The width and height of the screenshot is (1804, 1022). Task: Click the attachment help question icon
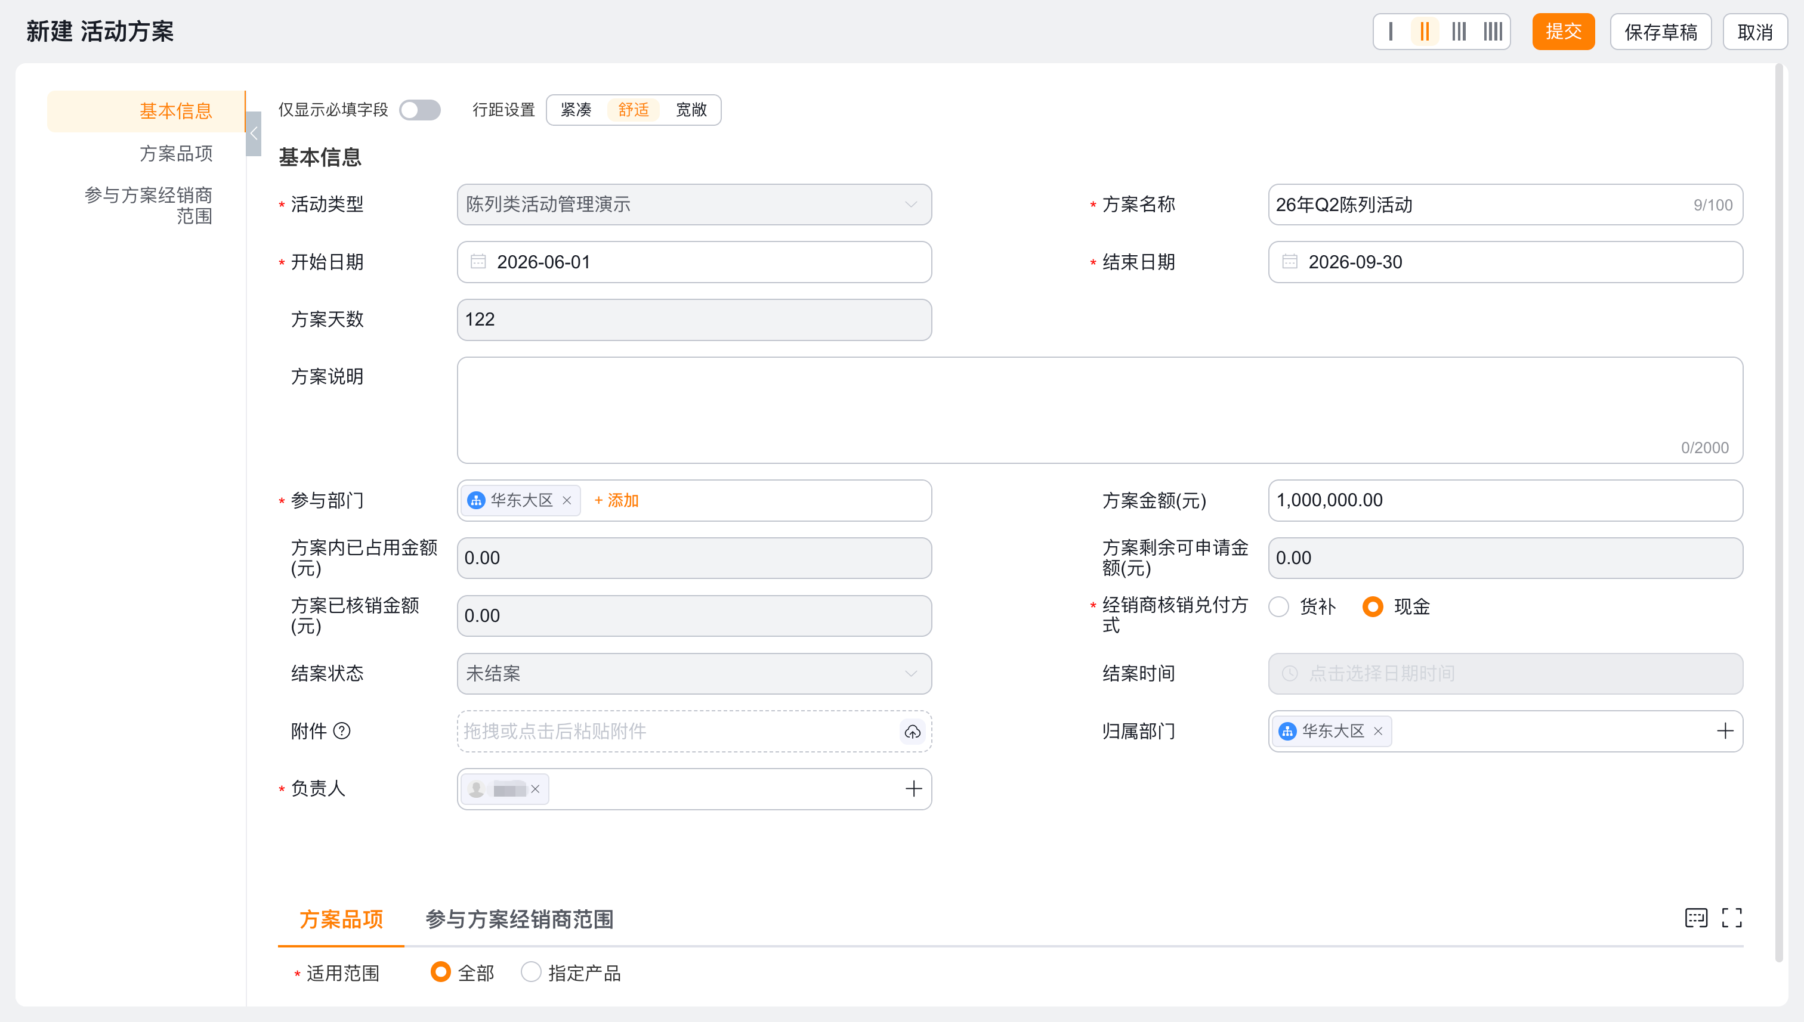point(342,732)
